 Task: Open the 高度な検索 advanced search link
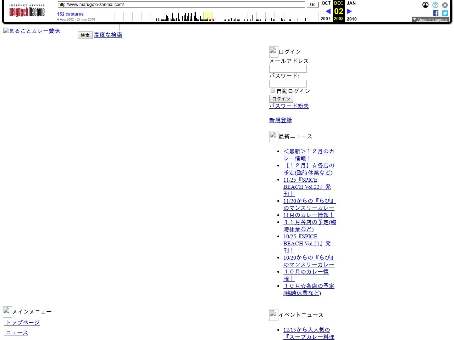pyautogui.click(x=108, y=35)
